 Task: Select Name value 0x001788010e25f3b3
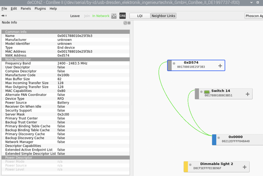click(x=75, y=36)
